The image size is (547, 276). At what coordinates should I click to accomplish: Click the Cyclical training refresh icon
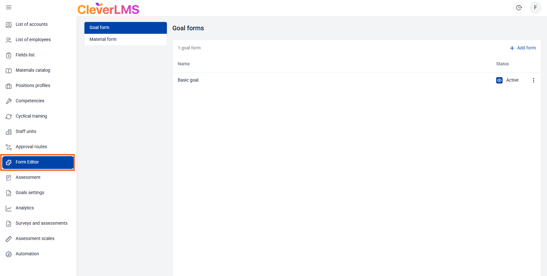(9, 116)
